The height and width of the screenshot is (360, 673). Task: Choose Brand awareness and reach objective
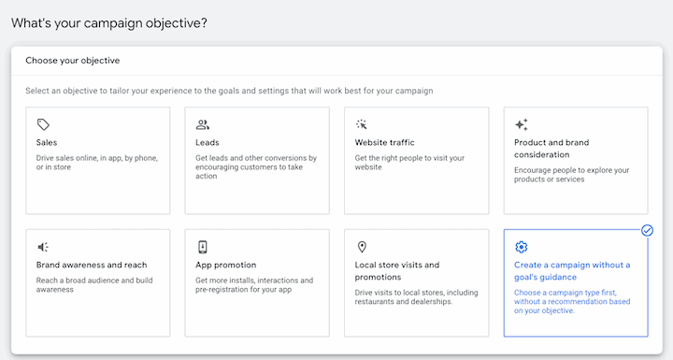coord(98,283)
